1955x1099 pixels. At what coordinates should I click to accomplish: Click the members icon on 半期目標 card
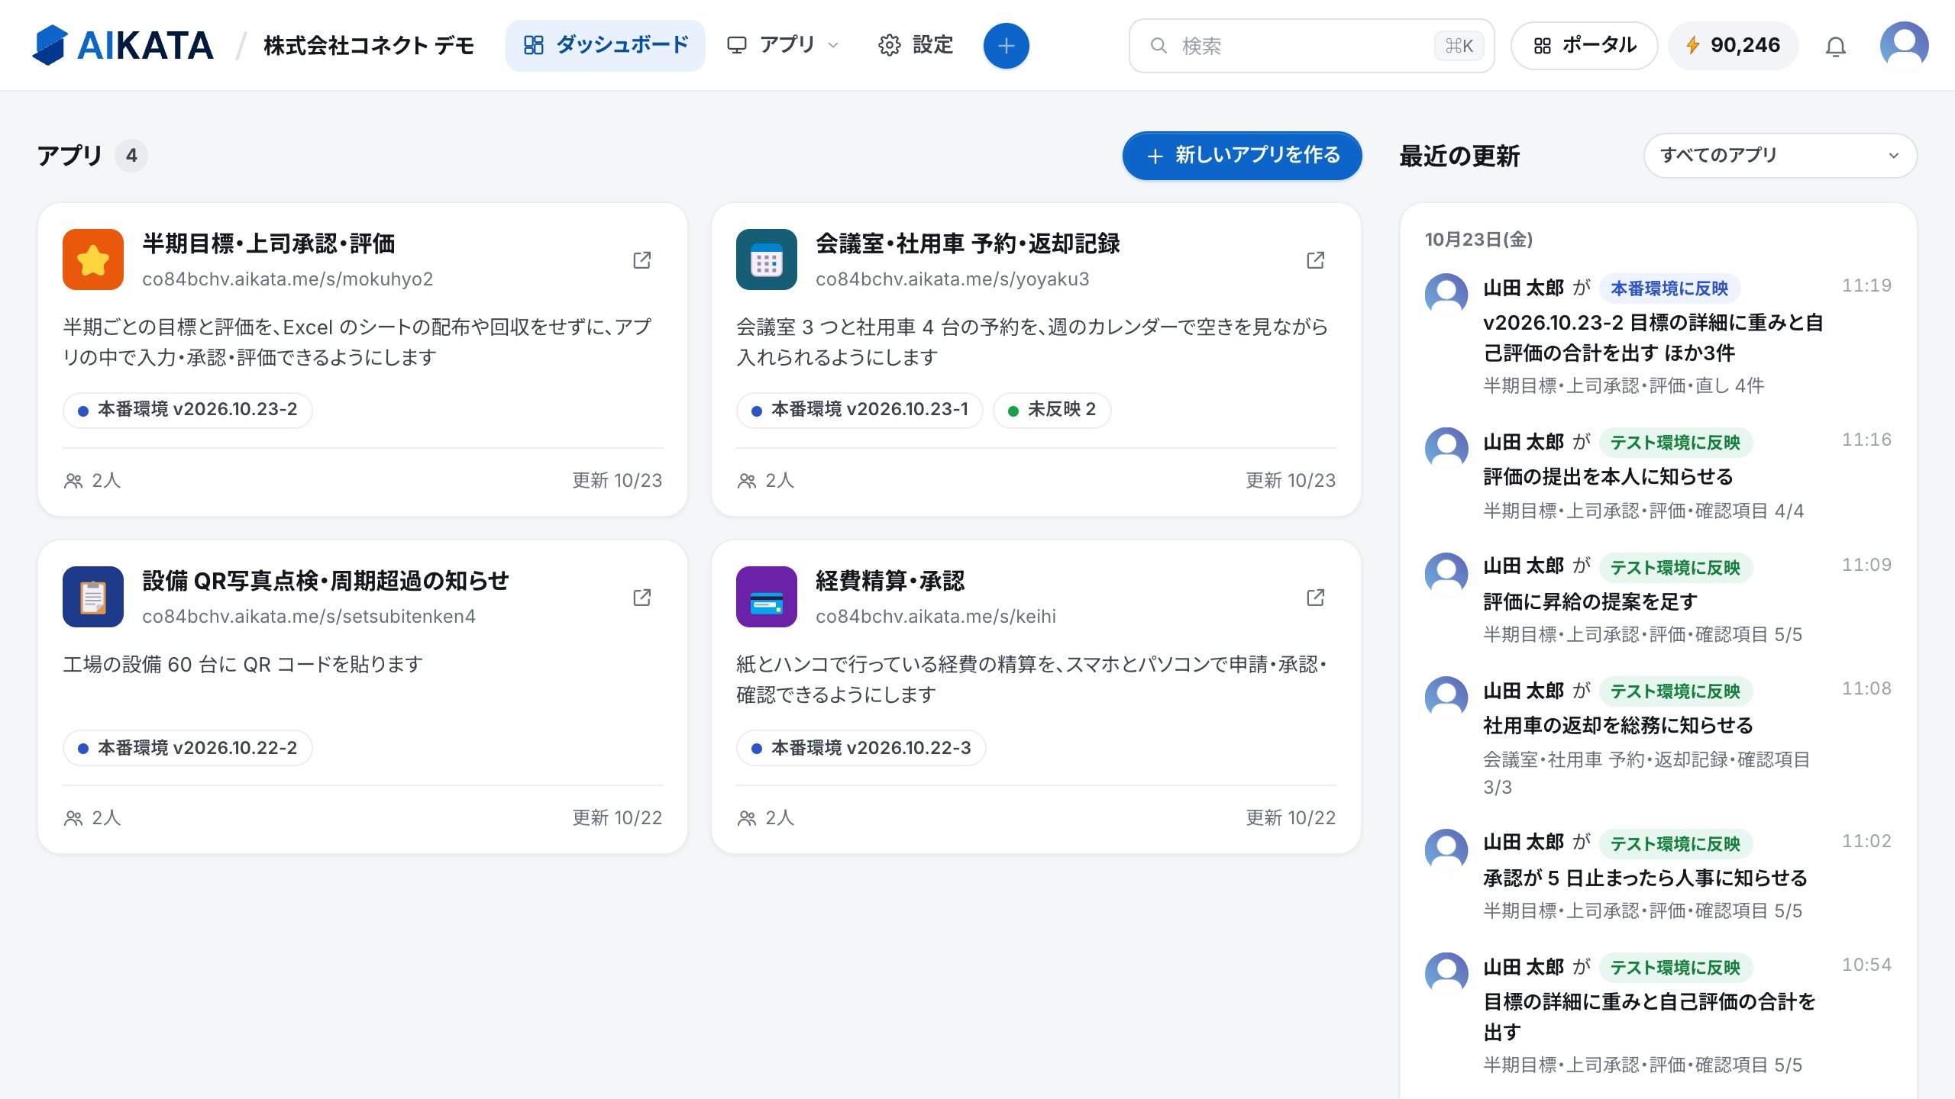pos(73,481)
